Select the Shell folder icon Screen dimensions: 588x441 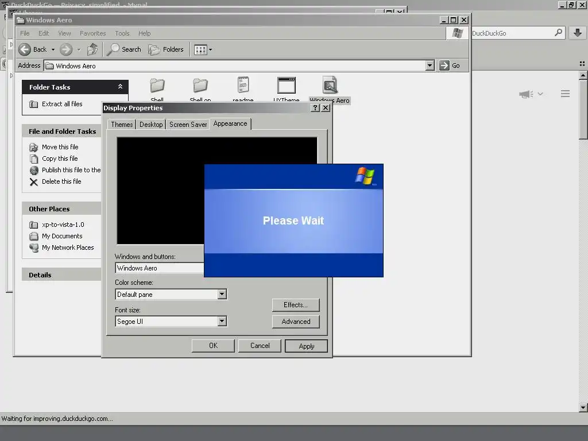coord(157,86)
